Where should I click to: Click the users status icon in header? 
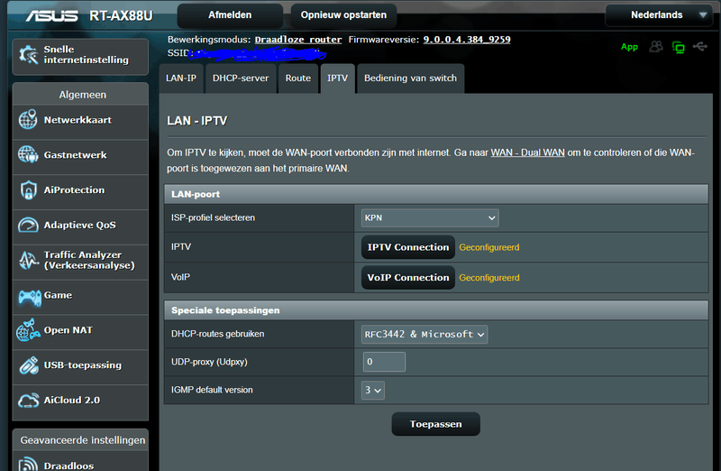point(656,47)
